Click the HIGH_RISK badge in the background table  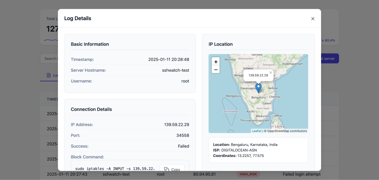pos(248,174)
